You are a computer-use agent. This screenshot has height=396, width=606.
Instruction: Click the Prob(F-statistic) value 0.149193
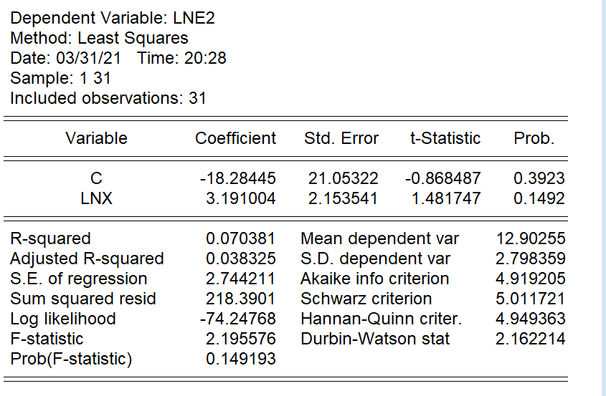pyautogui.click(x=240, y=359)
